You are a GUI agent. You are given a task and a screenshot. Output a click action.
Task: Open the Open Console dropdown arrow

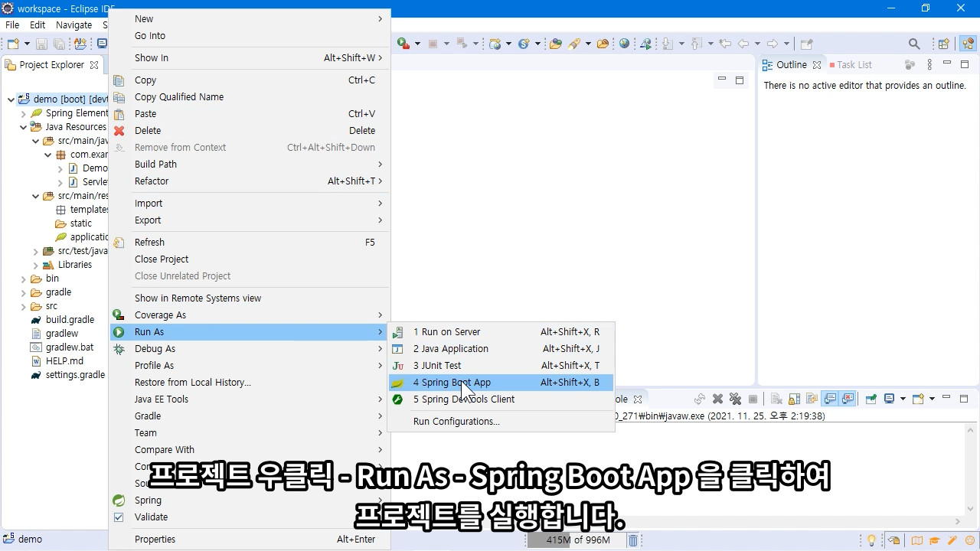click(x=932, y=399)
